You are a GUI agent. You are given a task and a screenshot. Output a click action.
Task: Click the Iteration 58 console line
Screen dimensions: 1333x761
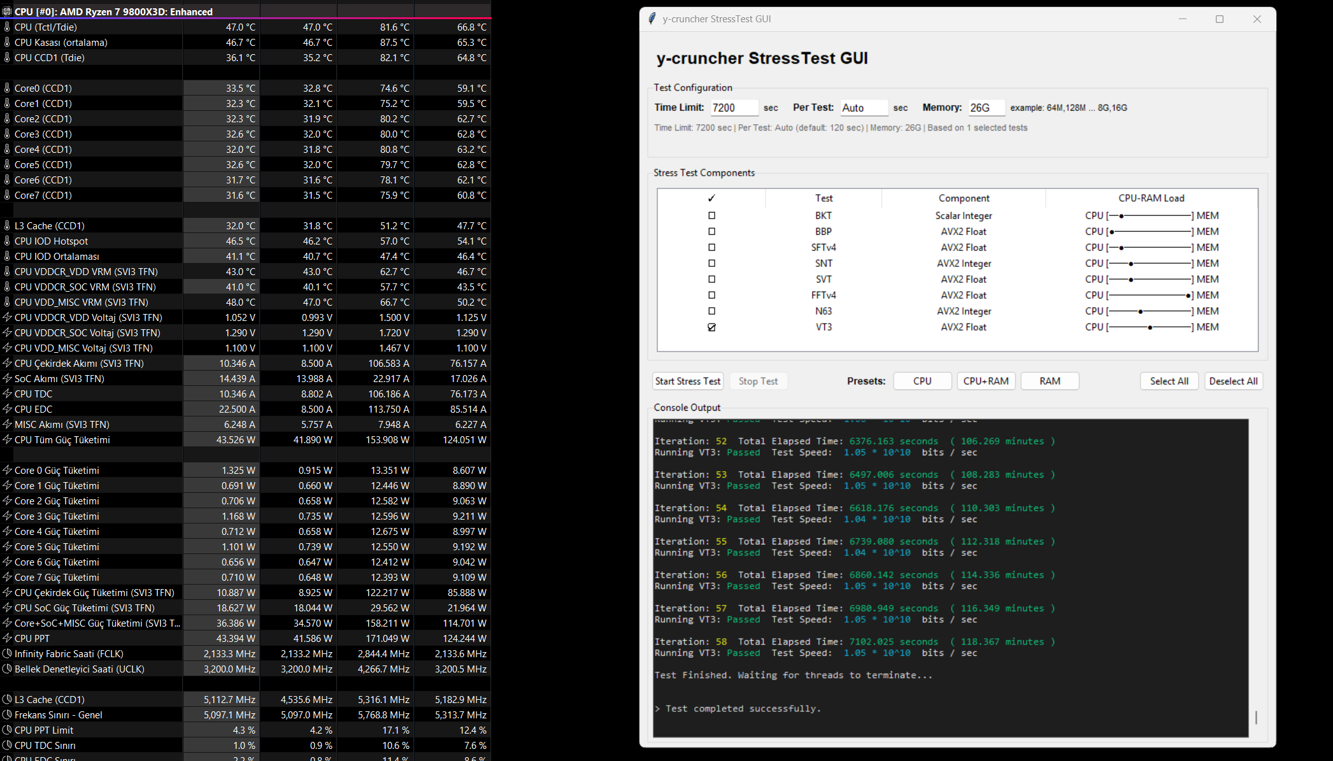pyautogui.click(x=855, y=641)
